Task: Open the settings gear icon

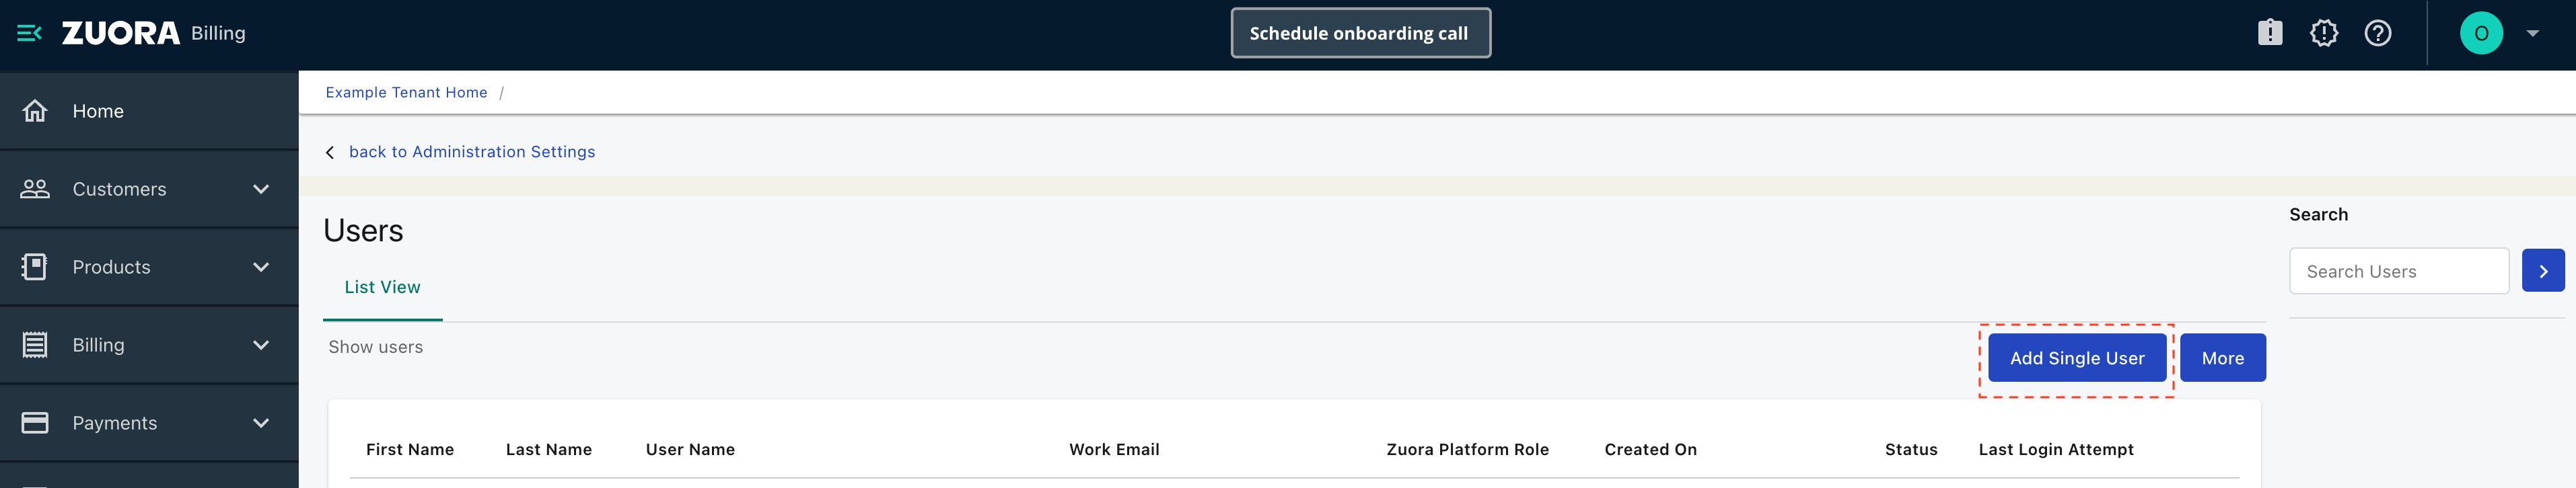Action: tap(2324, 33)
